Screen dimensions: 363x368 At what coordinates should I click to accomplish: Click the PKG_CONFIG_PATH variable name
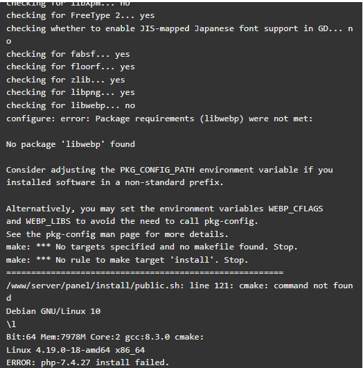point(157,170)
